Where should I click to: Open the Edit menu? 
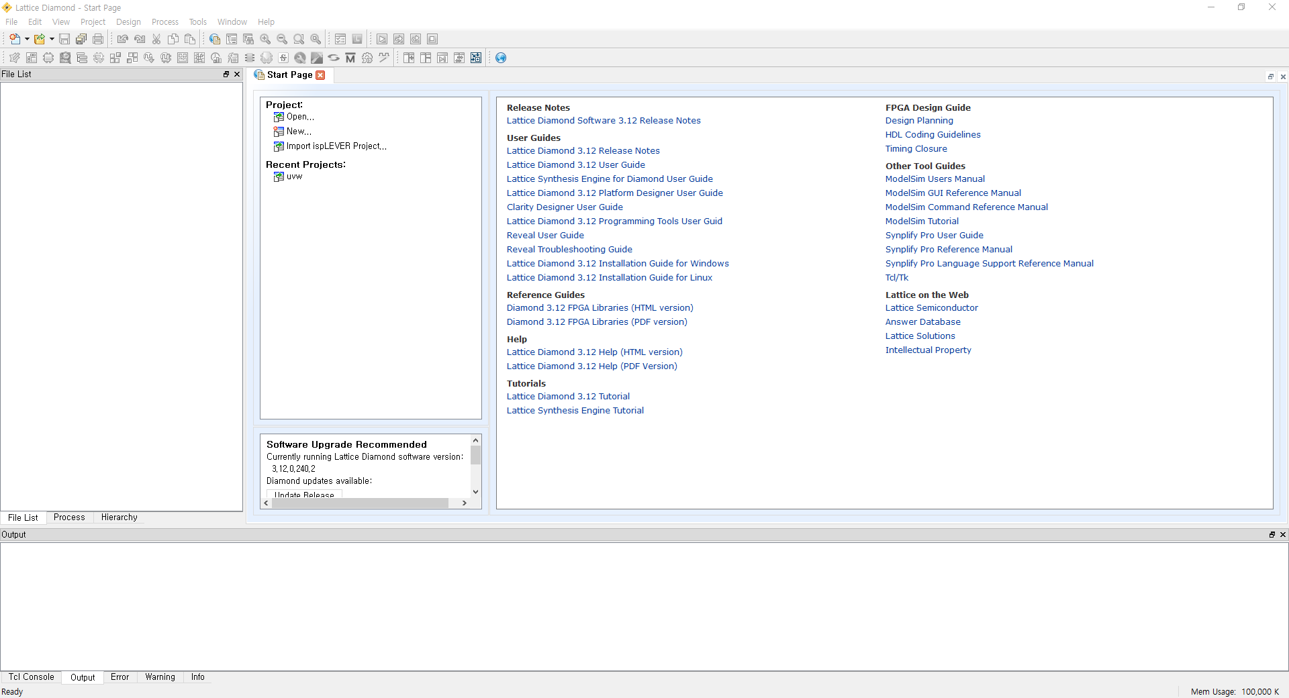pos(35,22)
